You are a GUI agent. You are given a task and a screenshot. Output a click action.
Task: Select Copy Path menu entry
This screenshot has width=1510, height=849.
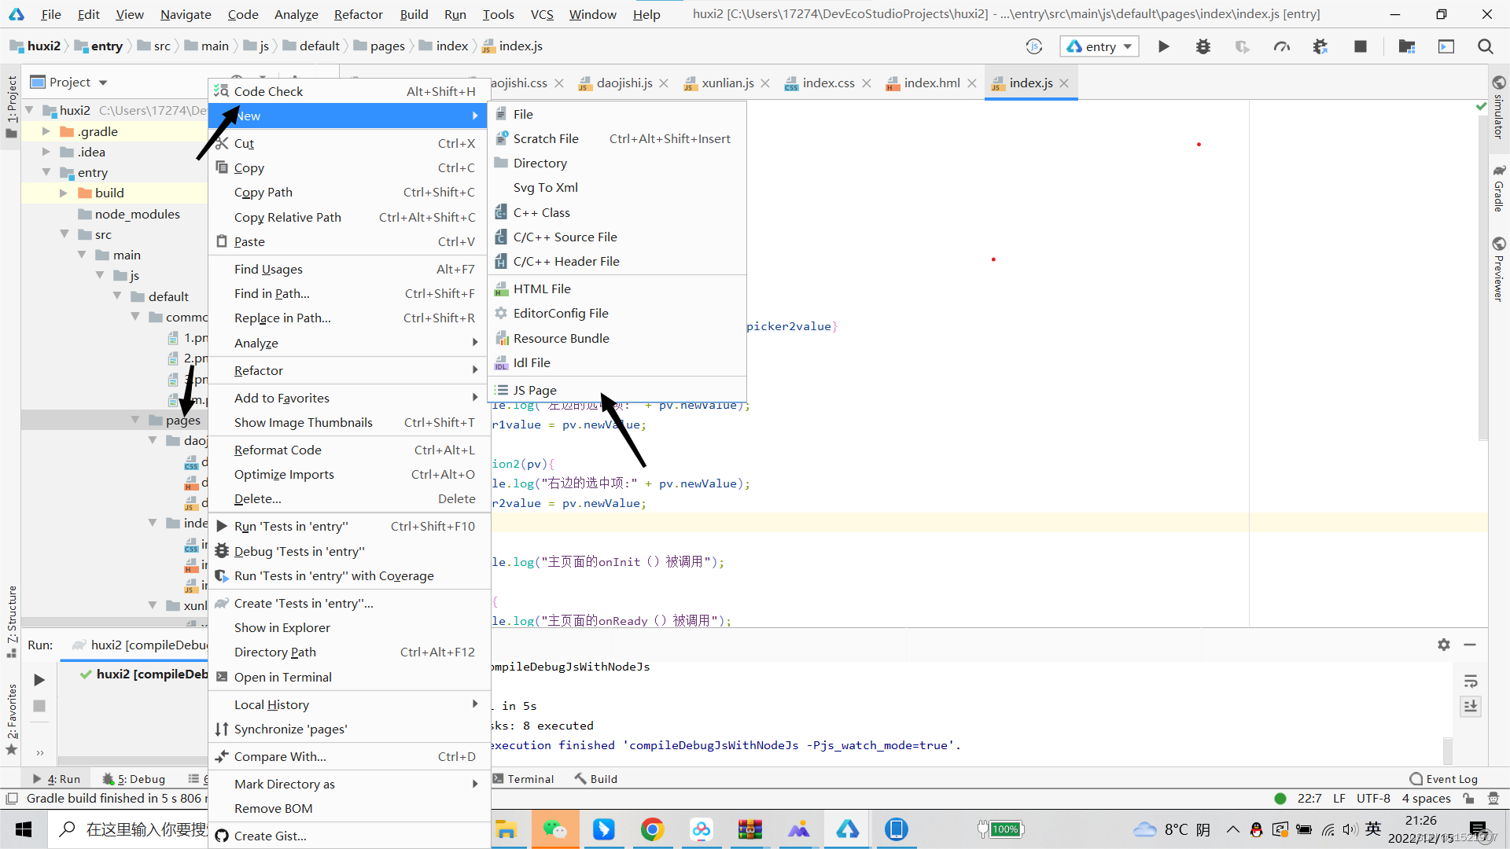(348, 192)
